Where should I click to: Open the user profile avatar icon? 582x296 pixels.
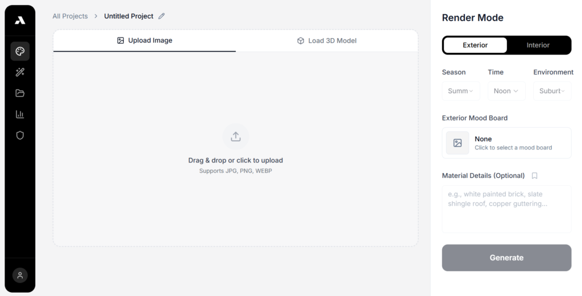click(20, 276)
